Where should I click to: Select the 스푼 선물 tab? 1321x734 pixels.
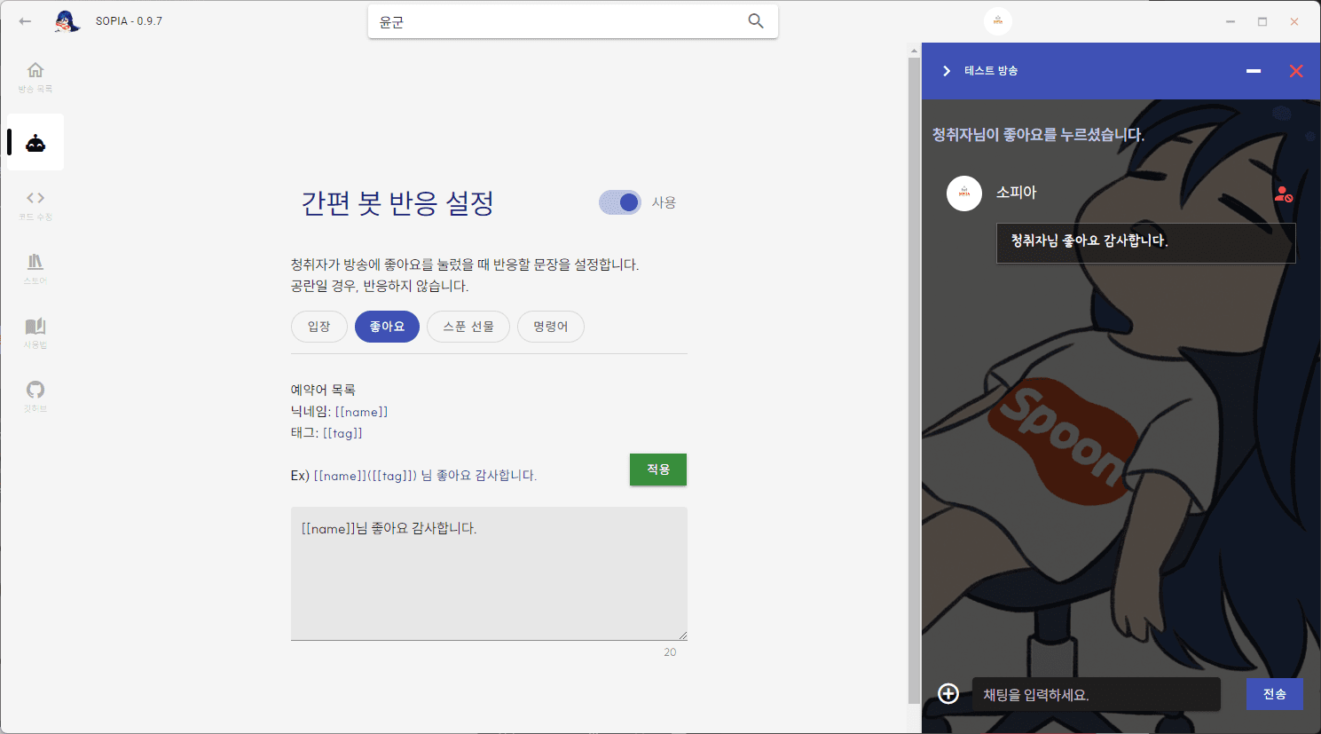468,327
